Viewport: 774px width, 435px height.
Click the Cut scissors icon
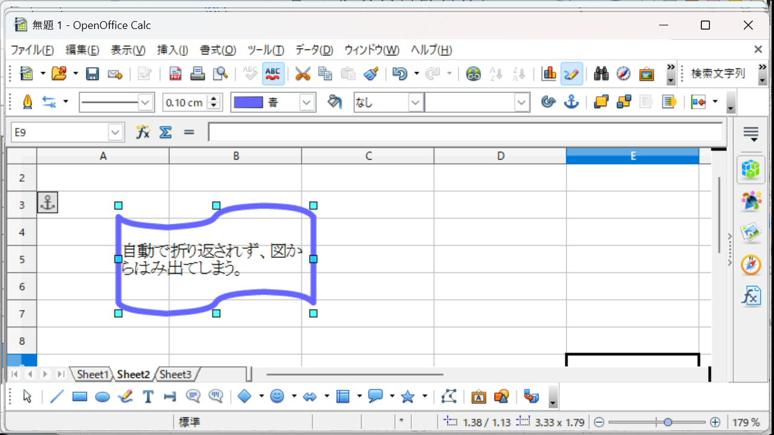[x=302, y=74]
